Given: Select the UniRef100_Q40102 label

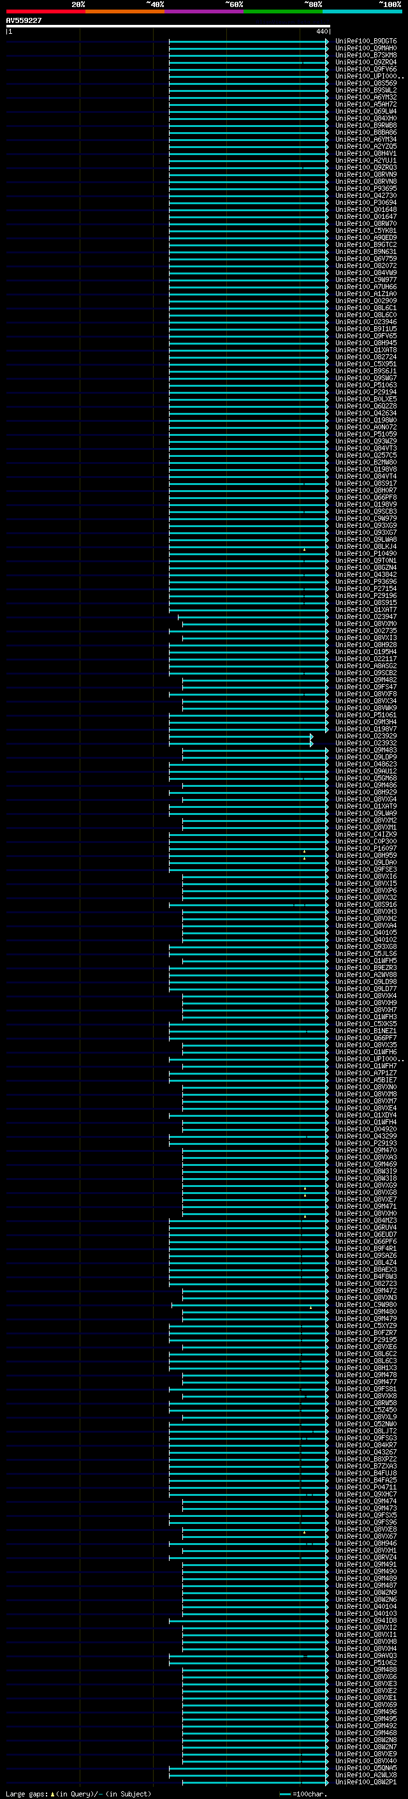Looking at the screenshot, I should (366, 939).
